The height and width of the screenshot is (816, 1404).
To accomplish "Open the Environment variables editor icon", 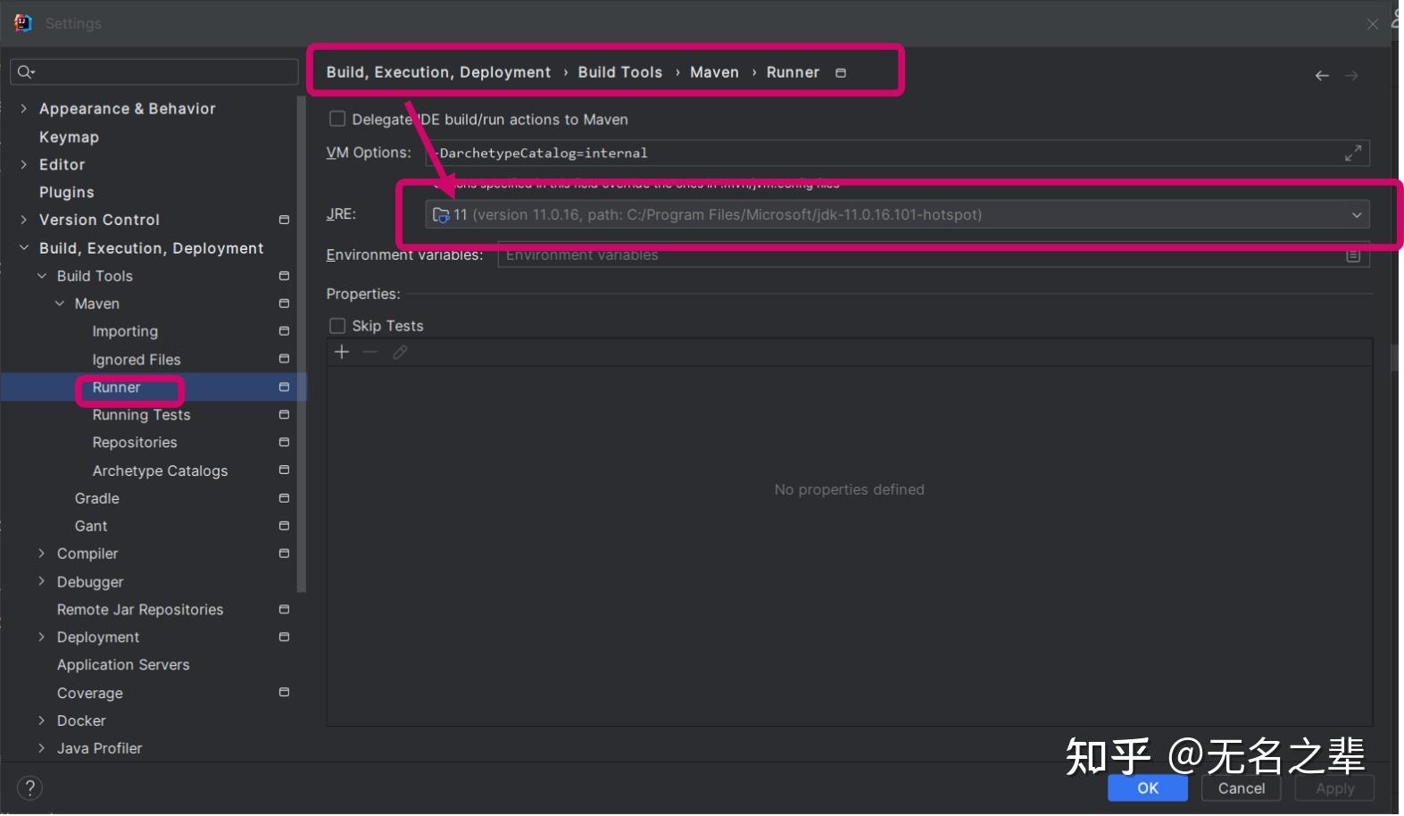I will pos(1353,256).
